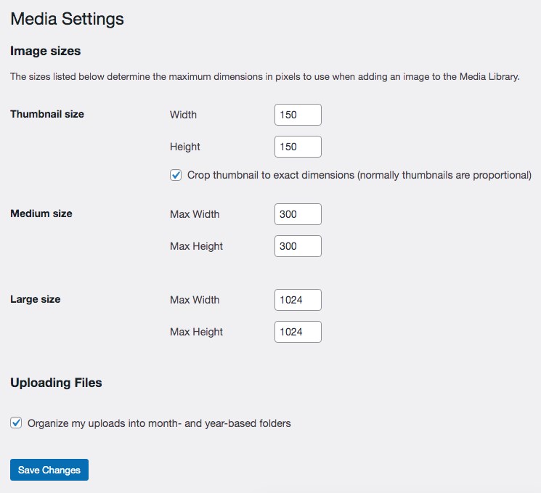The height and width of the screenshot is (493, 541).
Task: Click the Thumbnail size Height field
Action: tap(298, 147)
